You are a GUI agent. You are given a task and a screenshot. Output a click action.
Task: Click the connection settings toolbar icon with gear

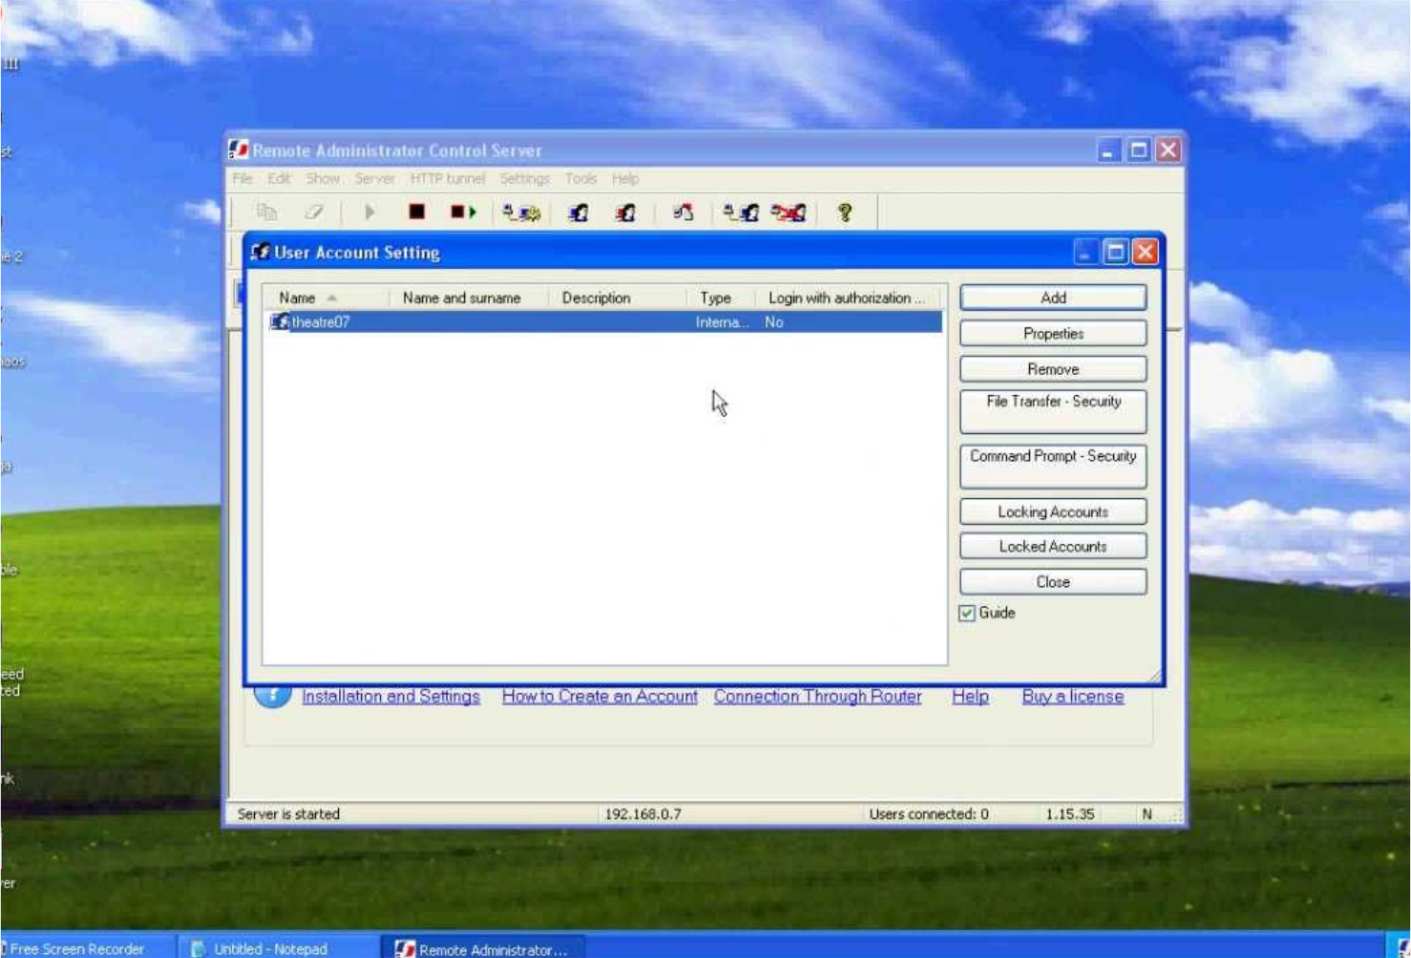point(521,213)
